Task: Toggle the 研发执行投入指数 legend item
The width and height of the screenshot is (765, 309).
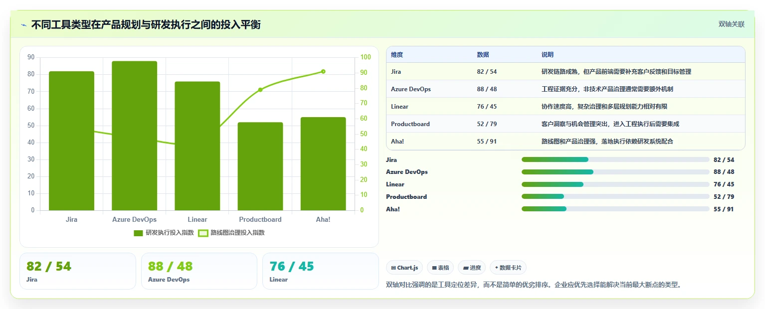Action: (x=164, y=233)
